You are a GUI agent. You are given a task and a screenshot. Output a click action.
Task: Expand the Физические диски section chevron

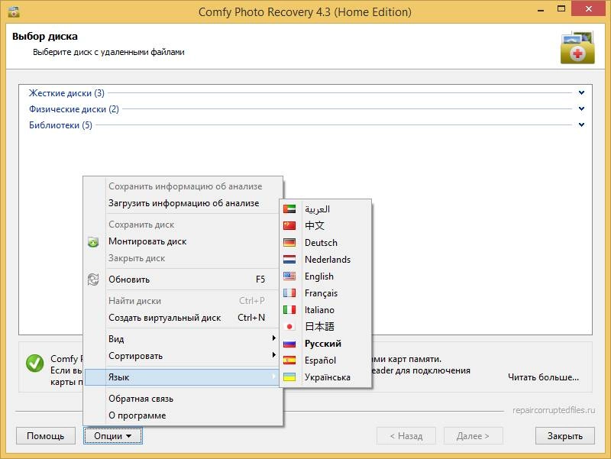pyautogui.click(x=581, y=108)
